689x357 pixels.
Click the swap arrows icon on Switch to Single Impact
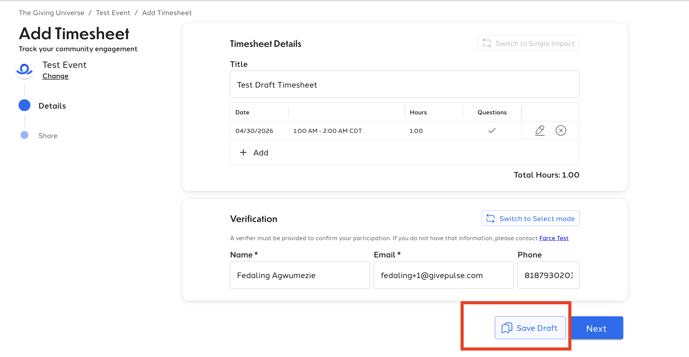pyautogui.click(x=487, y=43)
